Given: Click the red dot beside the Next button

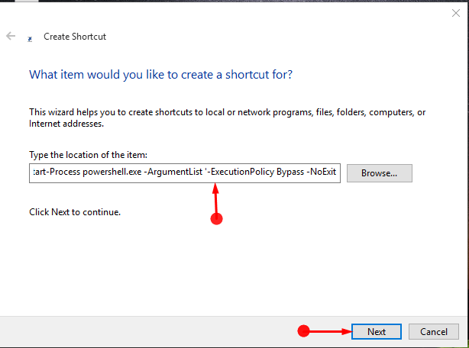Looking at the screenshot, I should [303, 331].
